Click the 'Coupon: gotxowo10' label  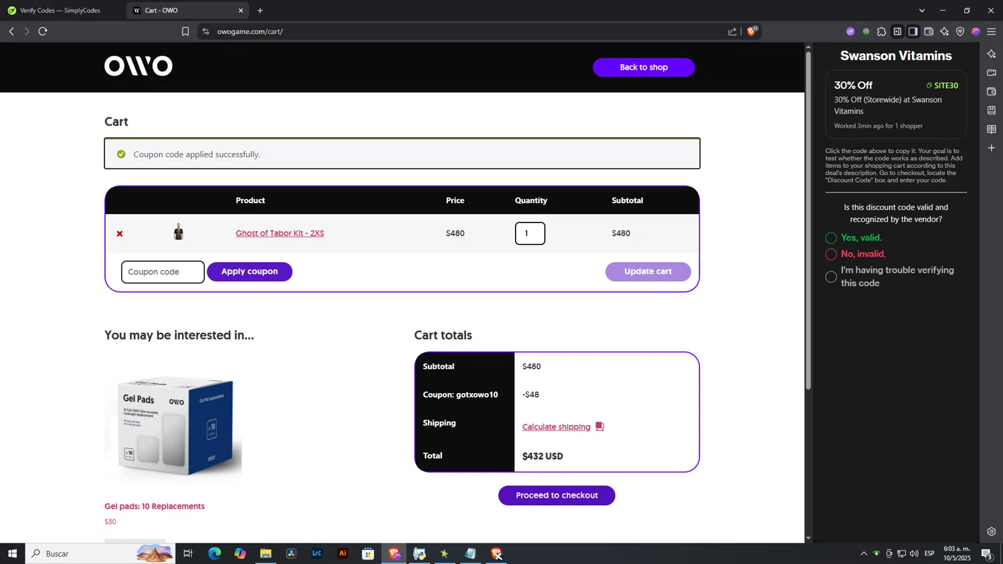(460, 395)
